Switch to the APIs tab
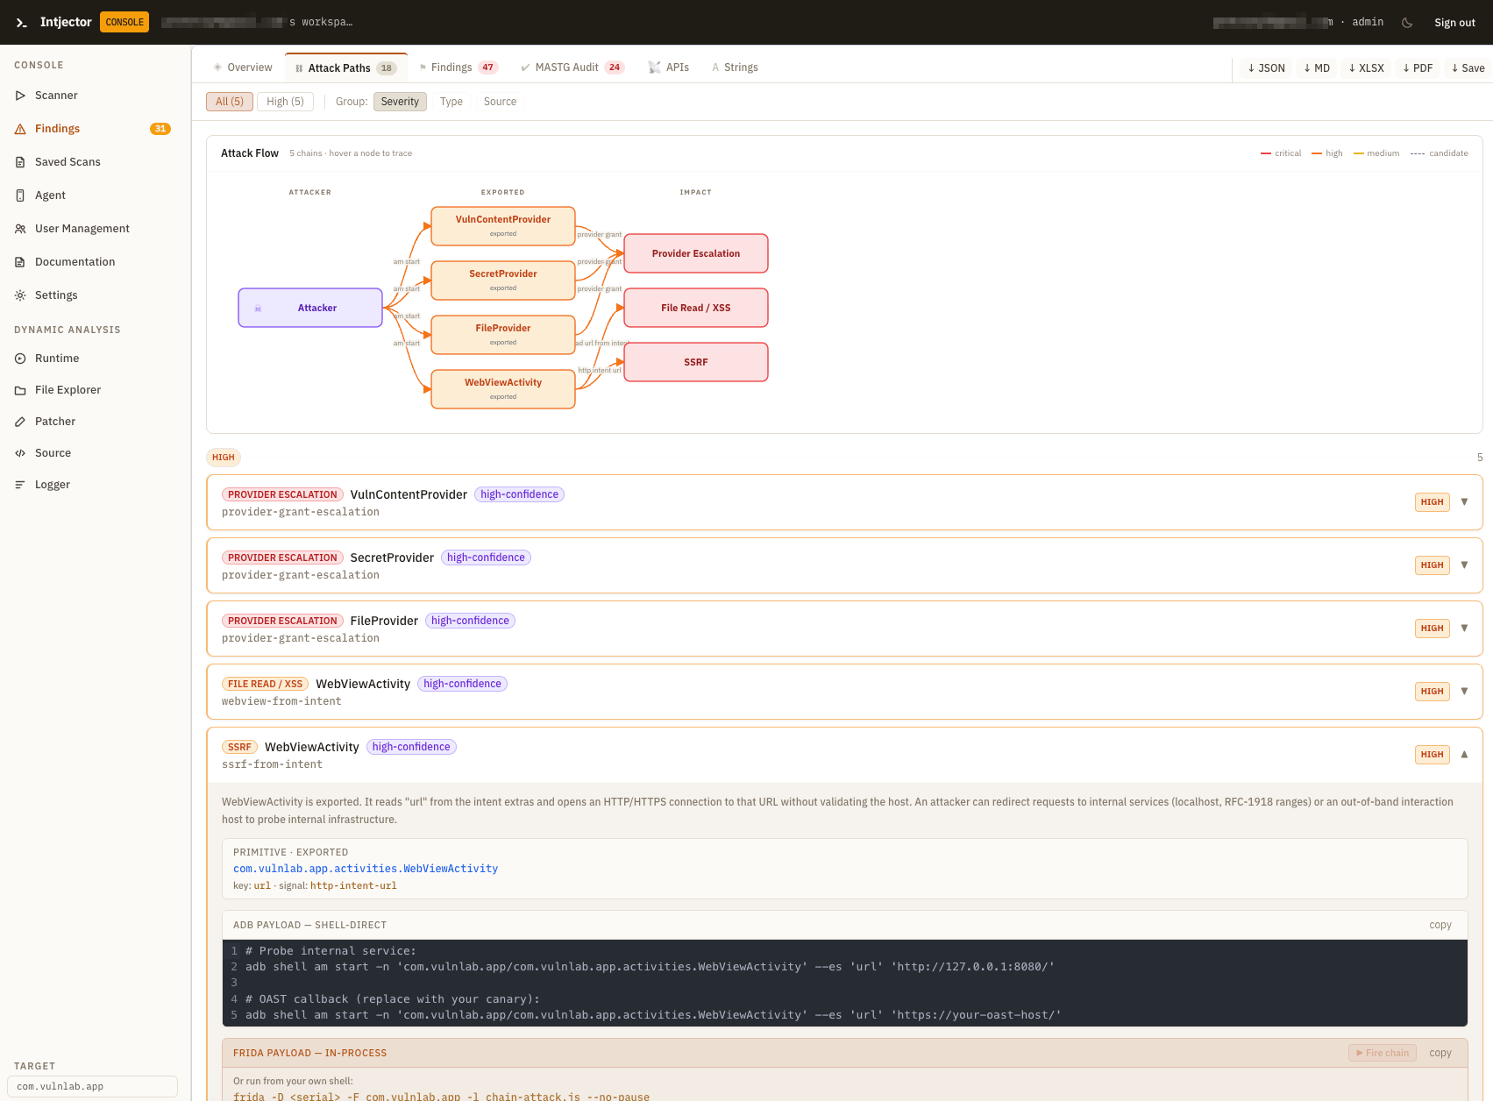This screenshot has height=1101, width=1493. 669,67
